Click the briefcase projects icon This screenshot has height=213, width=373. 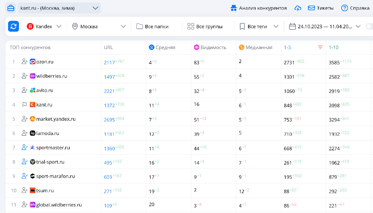(x=11, y=8)
